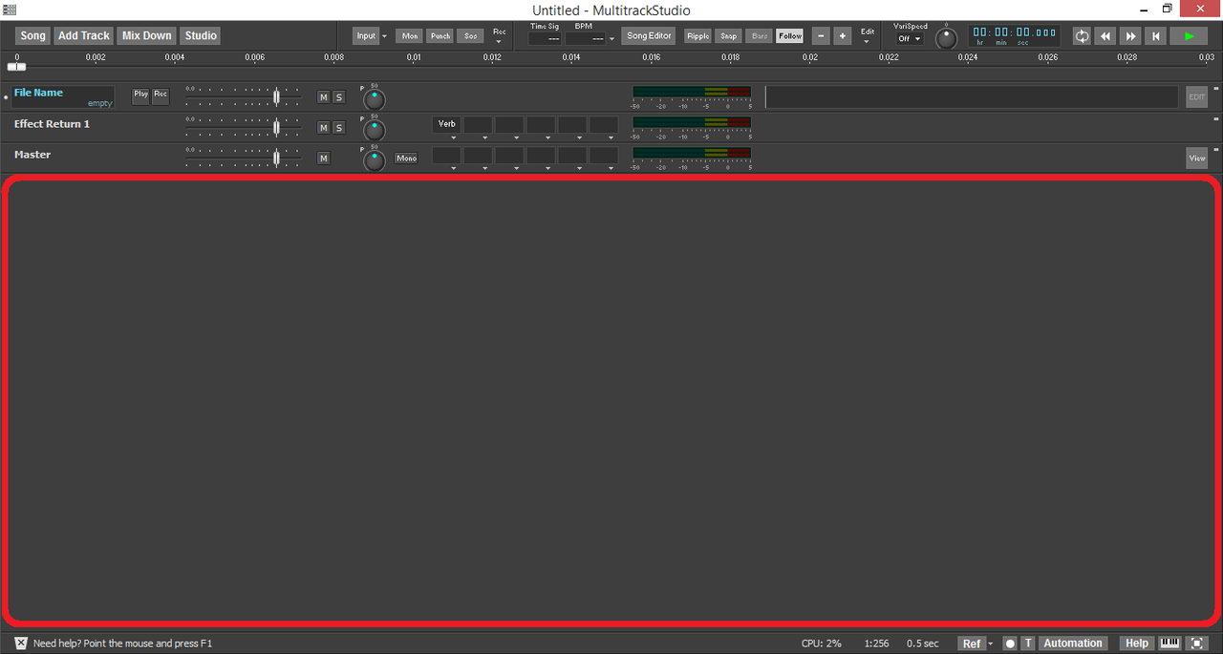Click the minus zoom-out button
This screenshot has width=1223, height=654.
(821, 36)
